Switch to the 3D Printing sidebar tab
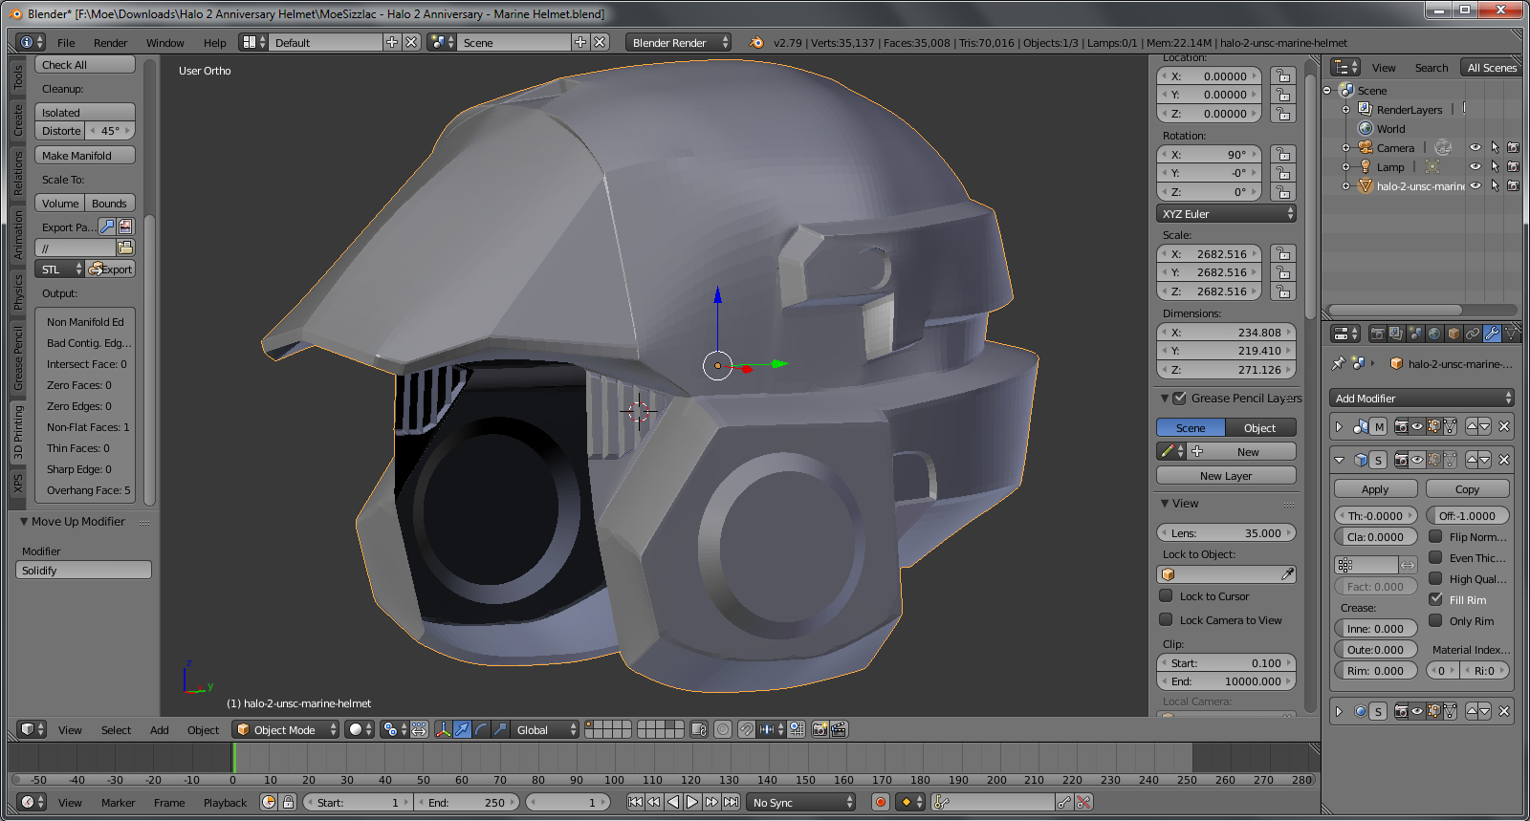 [x=18, y=432]
